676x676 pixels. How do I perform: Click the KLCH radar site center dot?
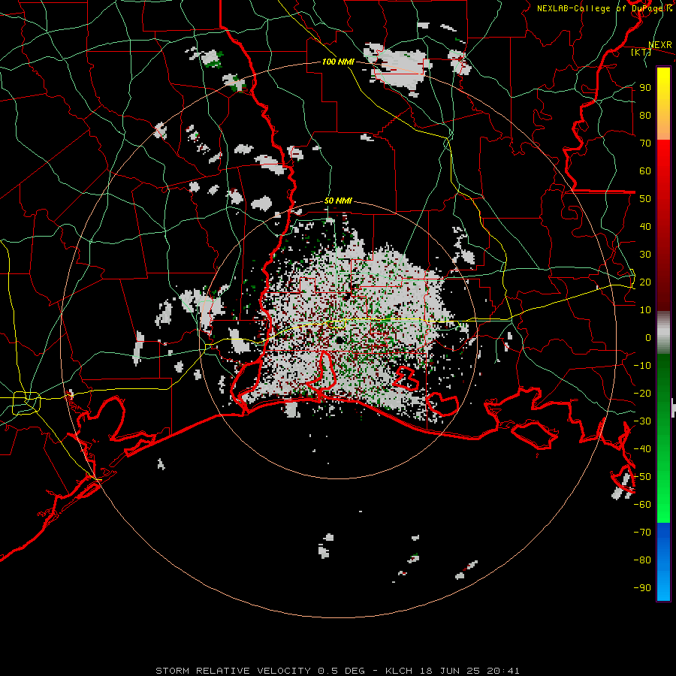[x=340, y=340]
